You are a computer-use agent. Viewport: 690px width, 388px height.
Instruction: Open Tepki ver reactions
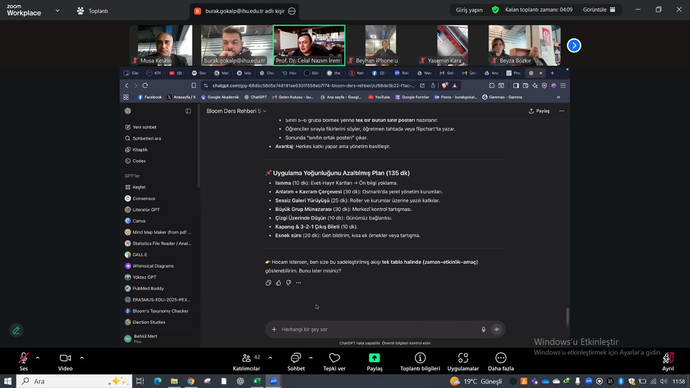pos(334,362)
